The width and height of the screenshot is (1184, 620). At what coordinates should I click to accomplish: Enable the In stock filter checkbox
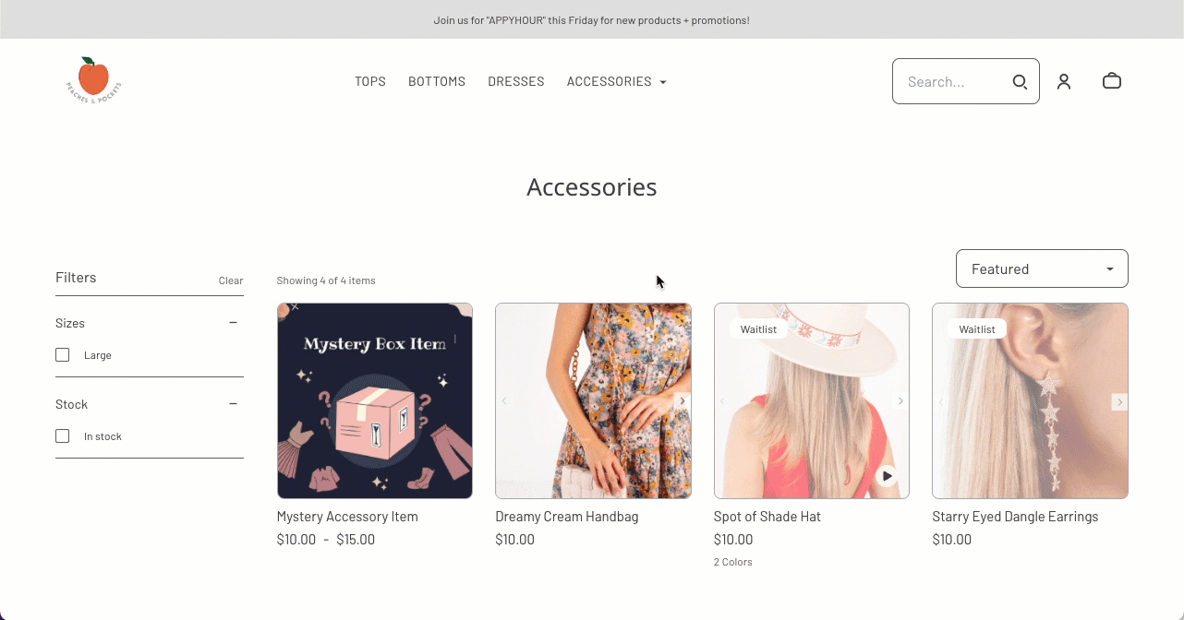coord(63,436)
